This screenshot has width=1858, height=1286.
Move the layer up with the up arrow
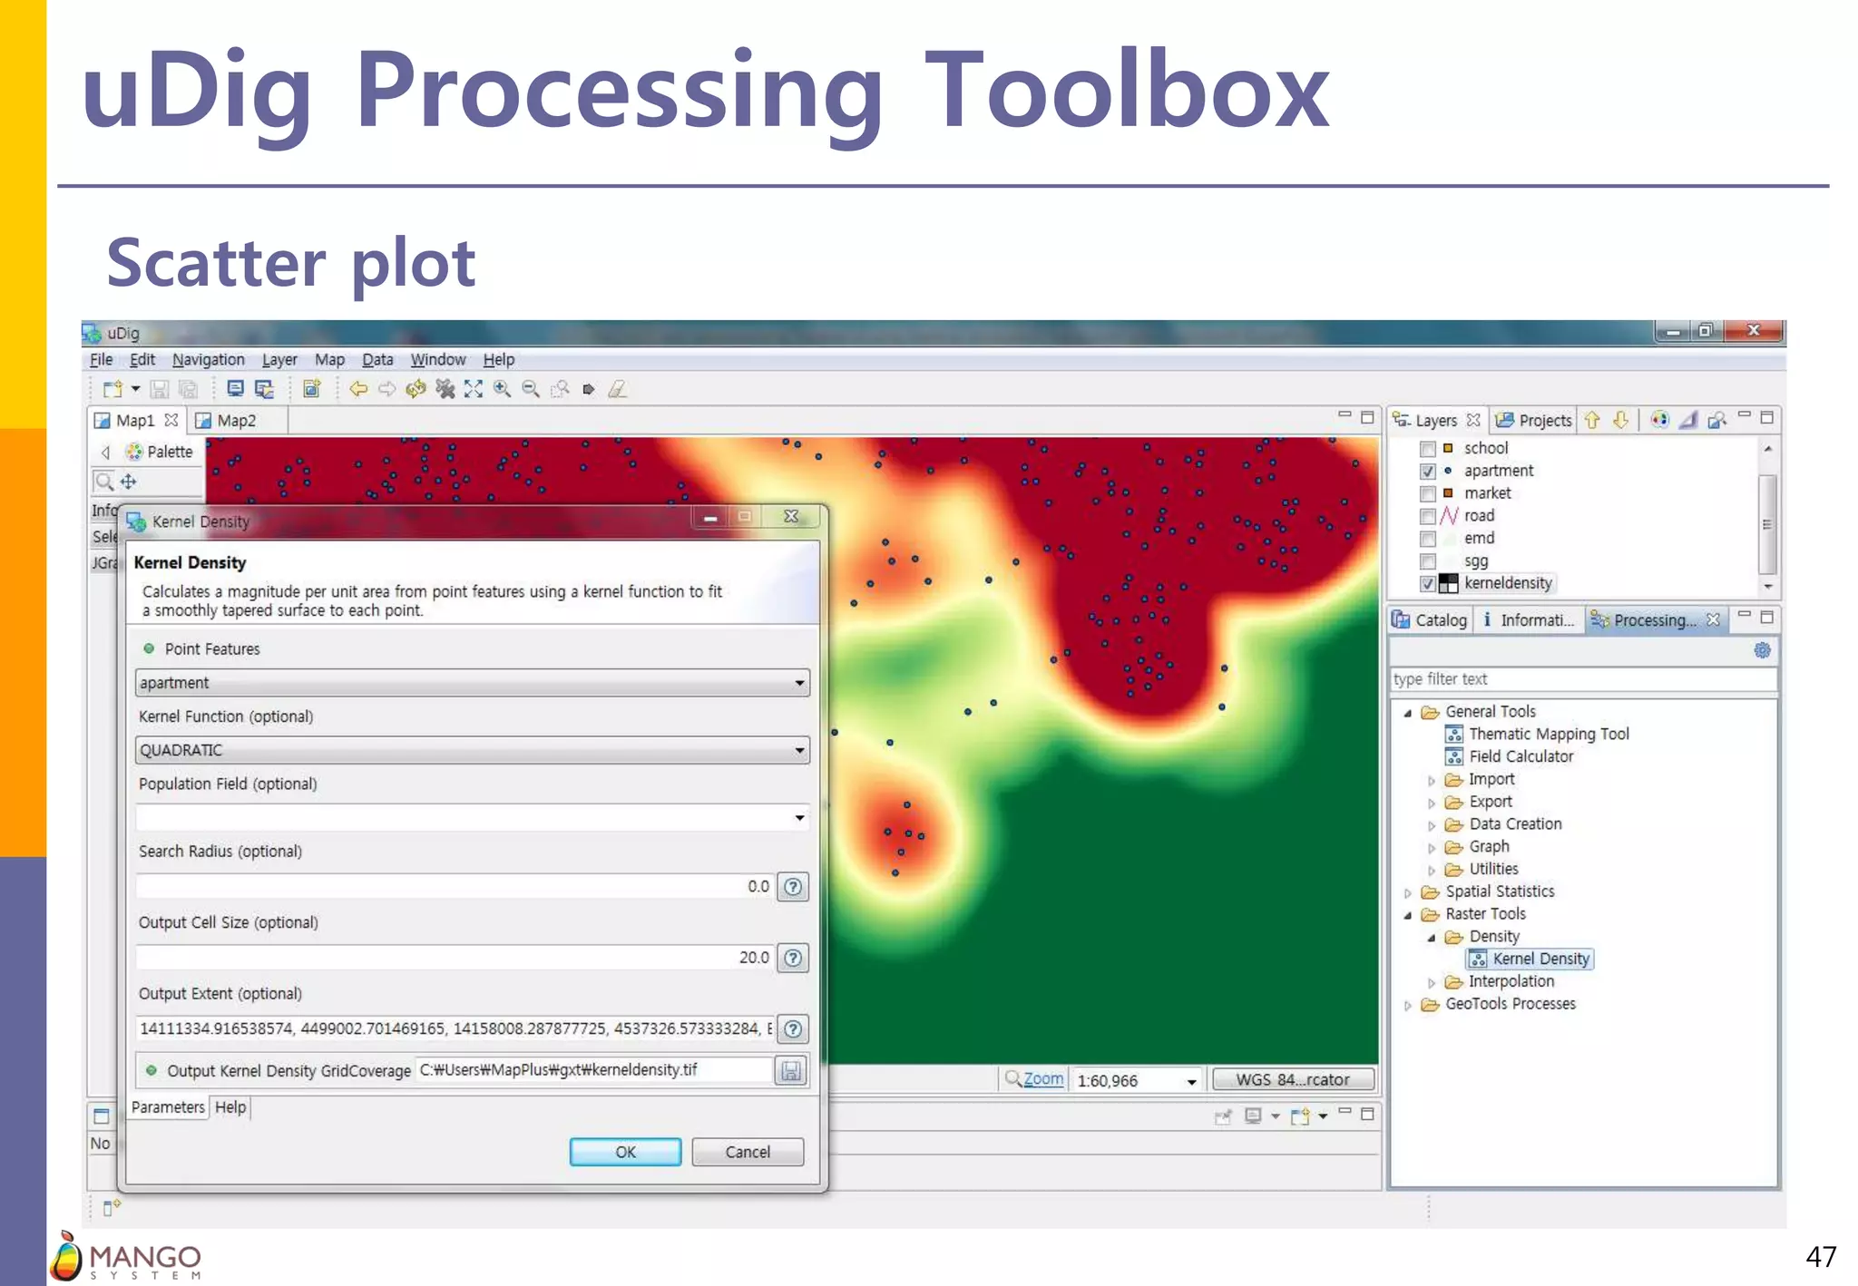click(x=1592, y=420)
